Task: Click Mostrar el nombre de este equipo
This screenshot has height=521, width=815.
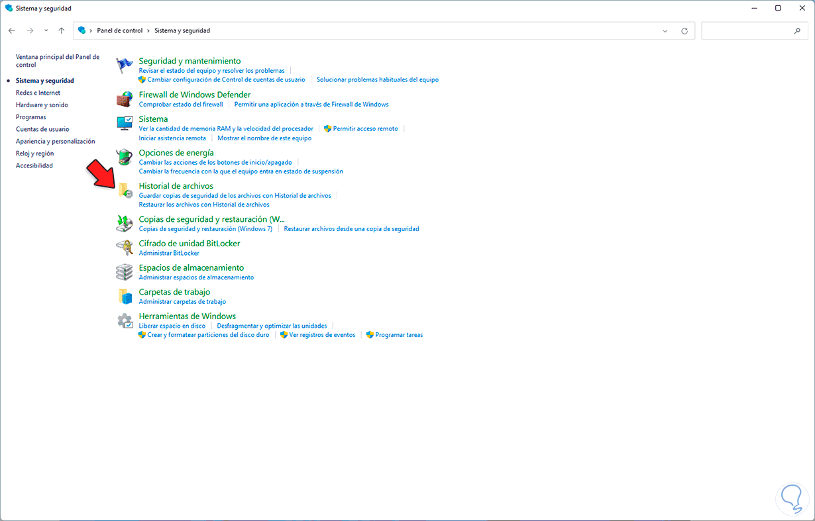Action: click(264, 138)
